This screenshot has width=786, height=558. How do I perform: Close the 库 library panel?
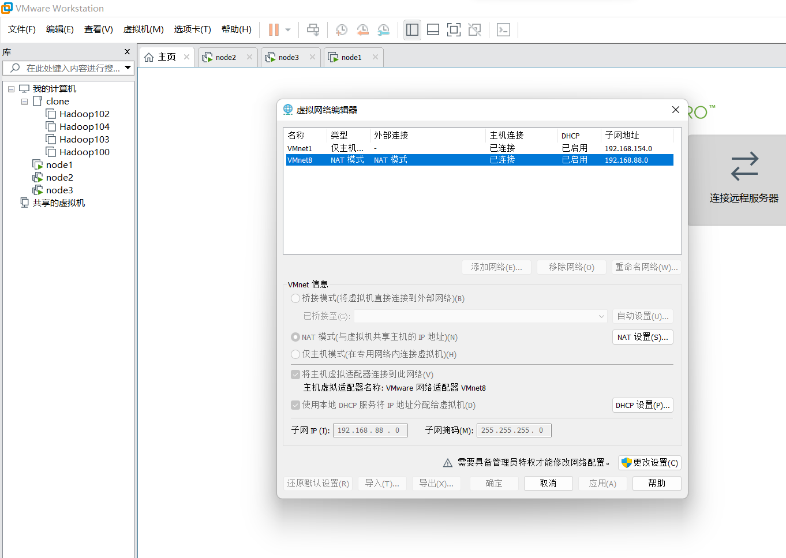click(127, 52)
